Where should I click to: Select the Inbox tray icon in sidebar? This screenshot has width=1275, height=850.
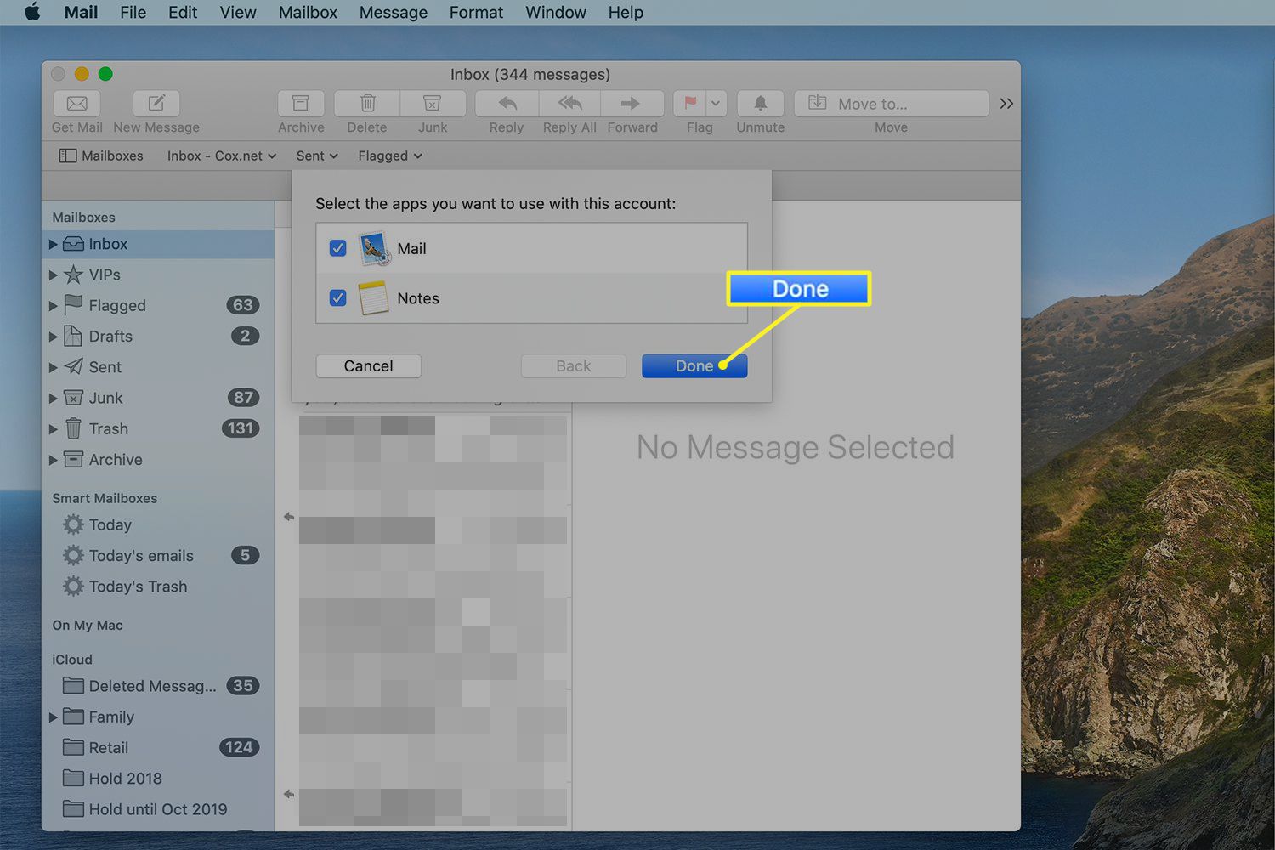[74, 244]
